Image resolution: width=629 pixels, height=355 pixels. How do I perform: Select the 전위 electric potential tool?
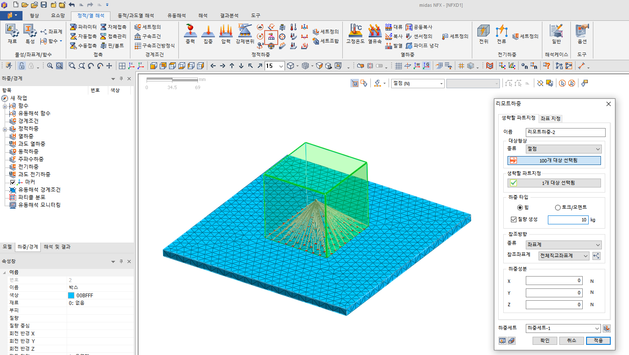484,34
